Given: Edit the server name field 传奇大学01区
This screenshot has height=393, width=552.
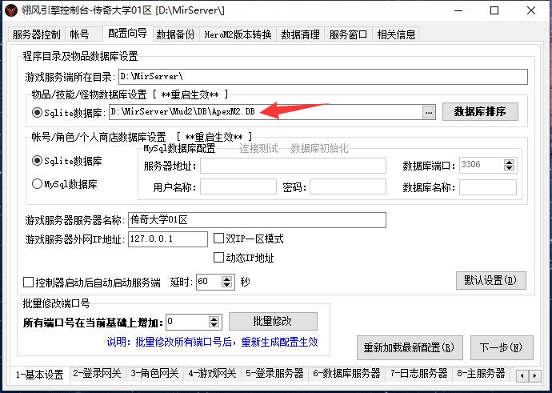Looking at the screenshot, I should coord(257,220).
